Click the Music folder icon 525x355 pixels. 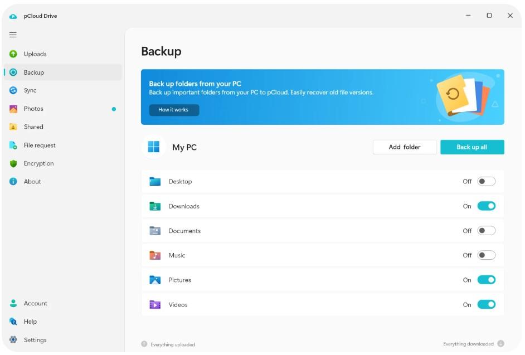[x=155, y=256]
